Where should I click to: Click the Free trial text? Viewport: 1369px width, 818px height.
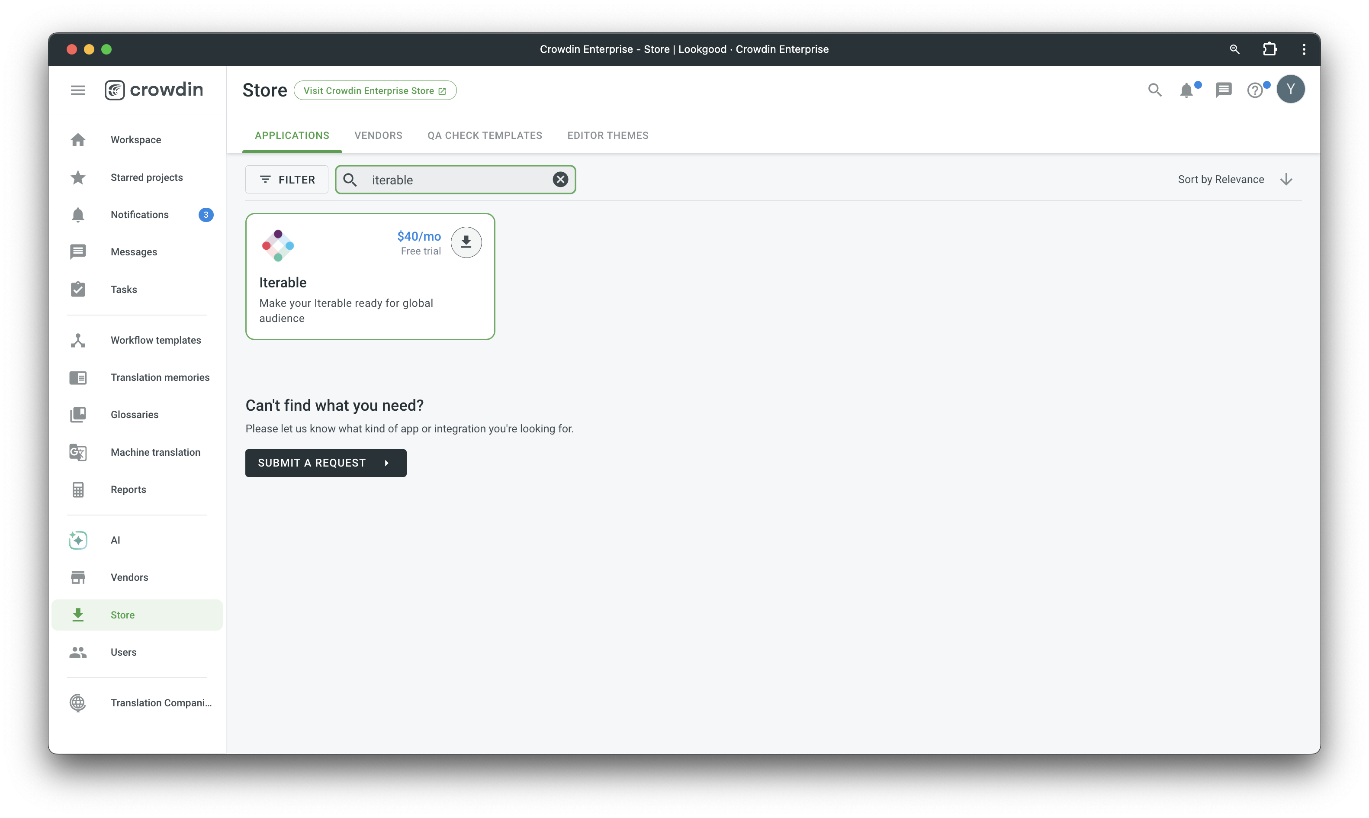click(421, 251)
